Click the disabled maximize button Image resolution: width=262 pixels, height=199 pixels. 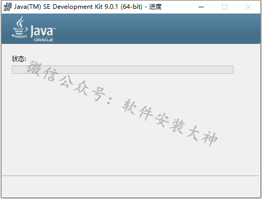(x=225, y=7)
